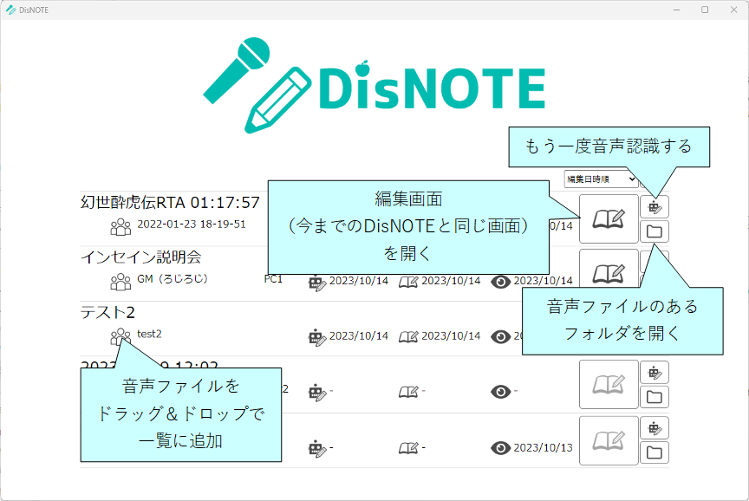Viewport: 749px width, 501px height.
Task: Click the recognition date 2023/10/14 in テスト2 row
Action: pos(359,335)
